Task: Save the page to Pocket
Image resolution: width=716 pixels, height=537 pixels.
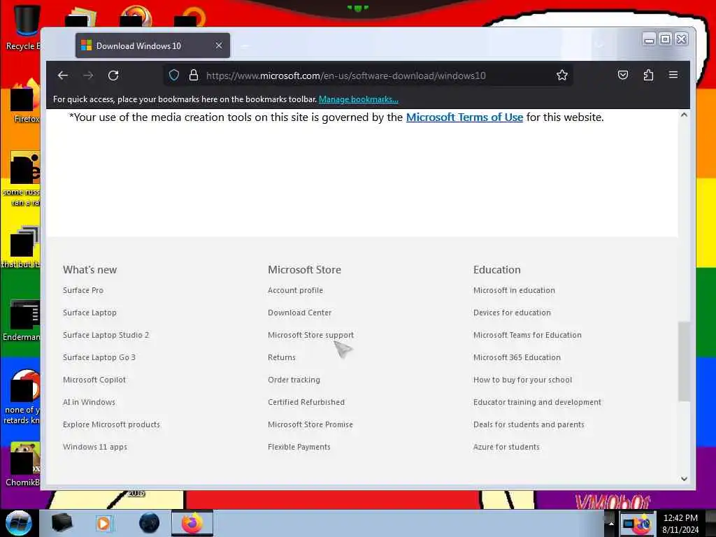Action: point(623,76)
